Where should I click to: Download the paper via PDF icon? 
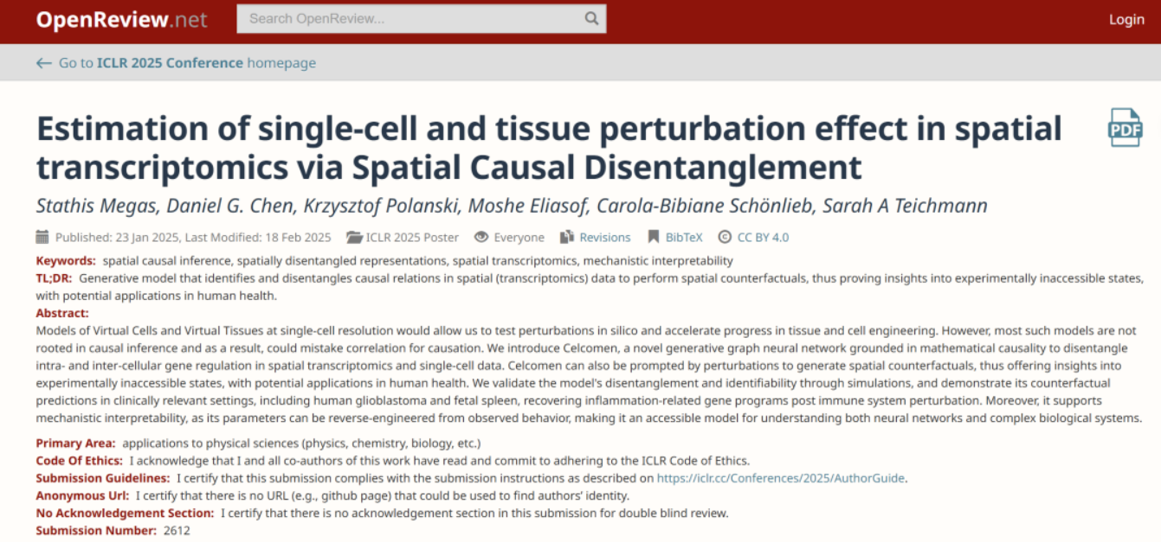pos(1125,128)
